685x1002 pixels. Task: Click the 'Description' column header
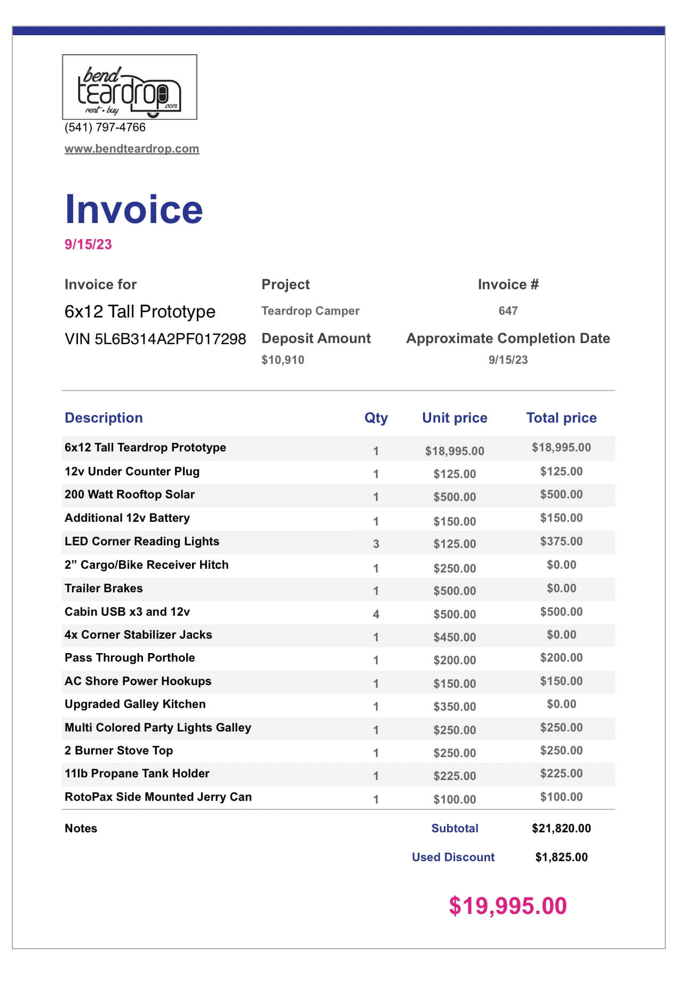(103, 418)
